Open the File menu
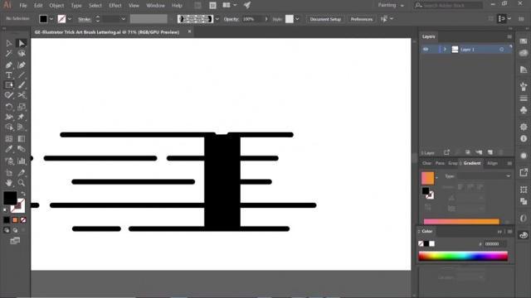531x298 pixels. point(23,6)
